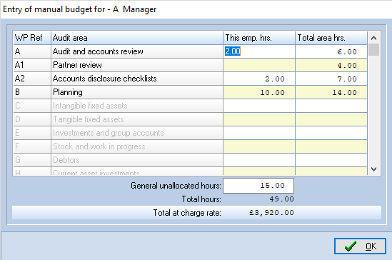Click WP Ref cell B
This screenshot has width=392, height=260.
(x=32, y=92)
